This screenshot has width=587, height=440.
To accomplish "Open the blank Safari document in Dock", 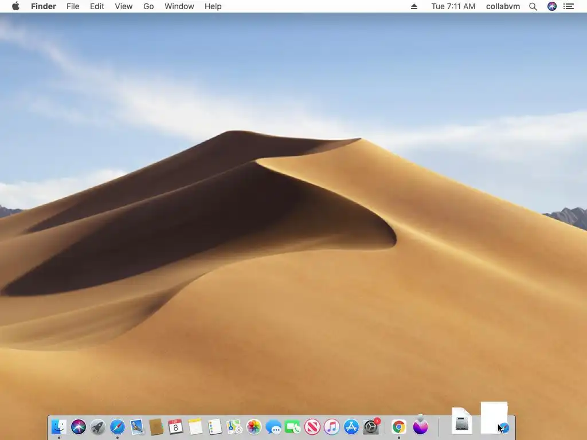I will click(494, 418).
